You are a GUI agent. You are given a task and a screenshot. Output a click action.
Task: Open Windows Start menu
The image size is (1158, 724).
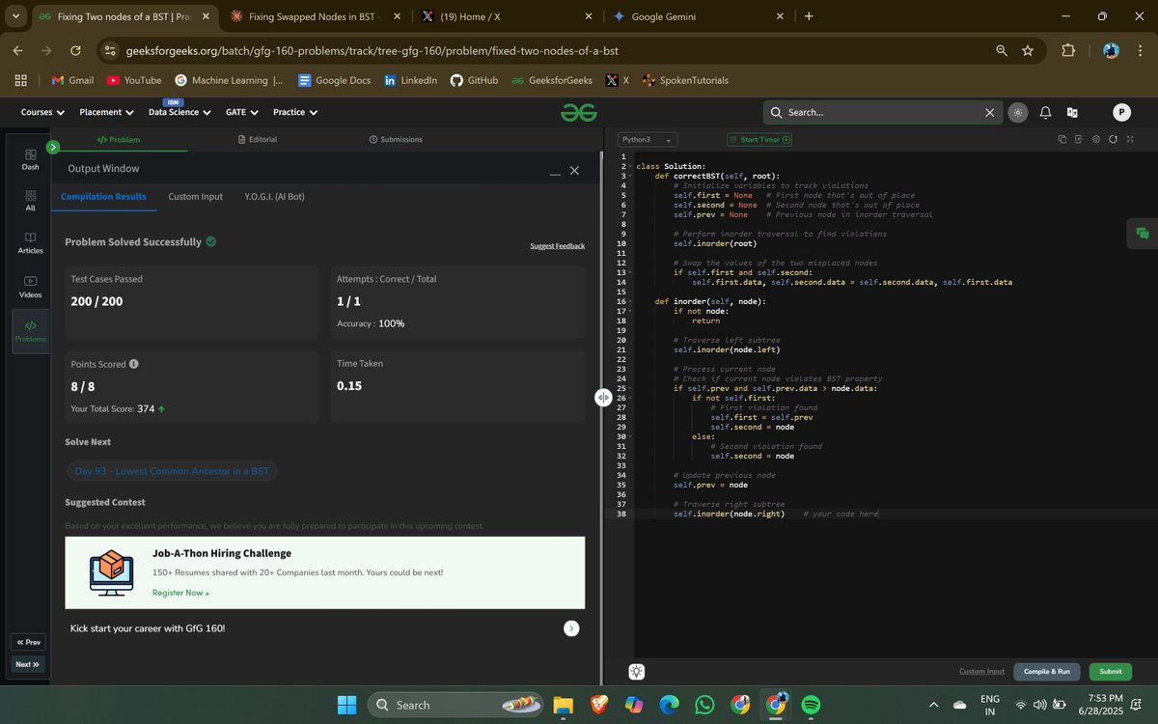point(347,706)
